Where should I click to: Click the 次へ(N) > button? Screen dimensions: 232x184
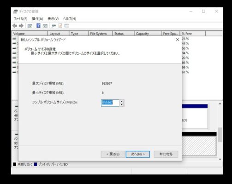[x=138, y=154]
